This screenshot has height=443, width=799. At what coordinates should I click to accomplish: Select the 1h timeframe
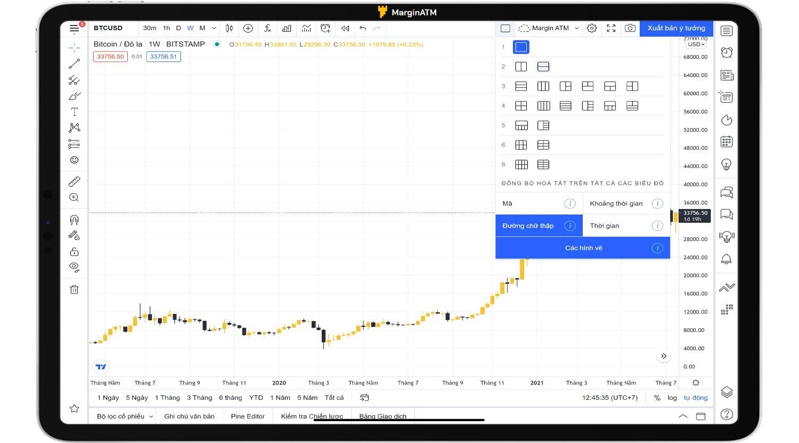[166, 28]
